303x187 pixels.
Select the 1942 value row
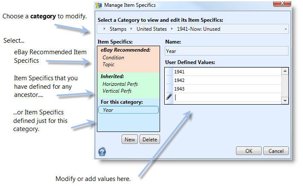coord(227,80)
